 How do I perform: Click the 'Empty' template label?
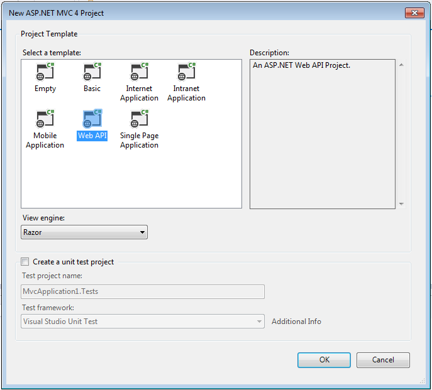pos(45,89)
